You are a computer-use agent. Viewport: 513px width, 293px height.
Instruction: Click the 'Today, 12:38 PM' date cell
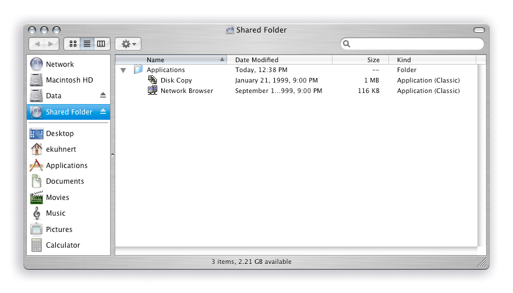click(x=261, y=70)
